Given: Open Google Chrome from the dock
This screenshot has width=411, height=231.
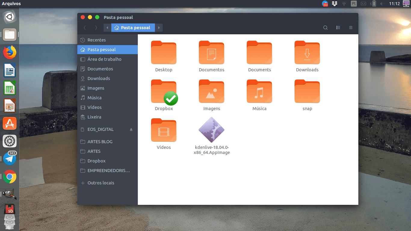Looking at the screenshot, I should [9, 177].
